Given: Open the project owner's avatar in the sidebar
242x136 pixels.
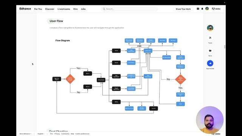Looking at the screenshot, I should [210, 28].
